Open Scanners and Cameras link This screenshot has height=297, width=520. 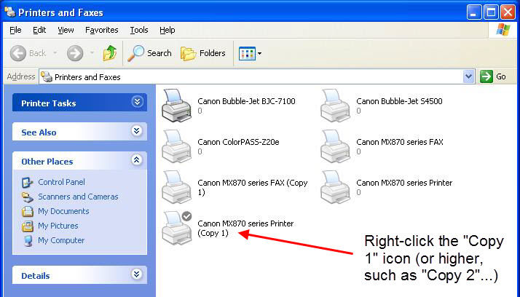(78, 197)
